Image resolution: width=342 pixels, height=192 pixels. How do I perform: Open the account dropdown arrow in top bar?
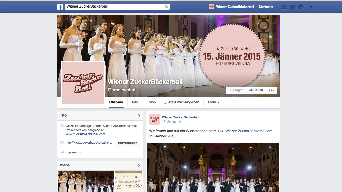(x=311, y=7)
